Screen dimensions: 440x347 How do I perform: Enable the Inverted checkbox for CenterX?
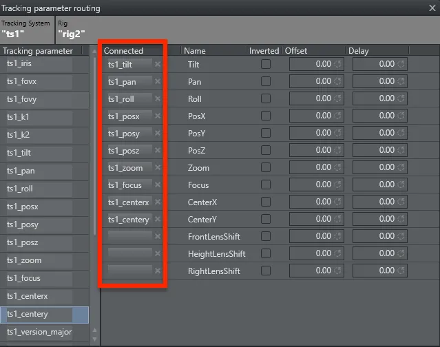point(266,202)
